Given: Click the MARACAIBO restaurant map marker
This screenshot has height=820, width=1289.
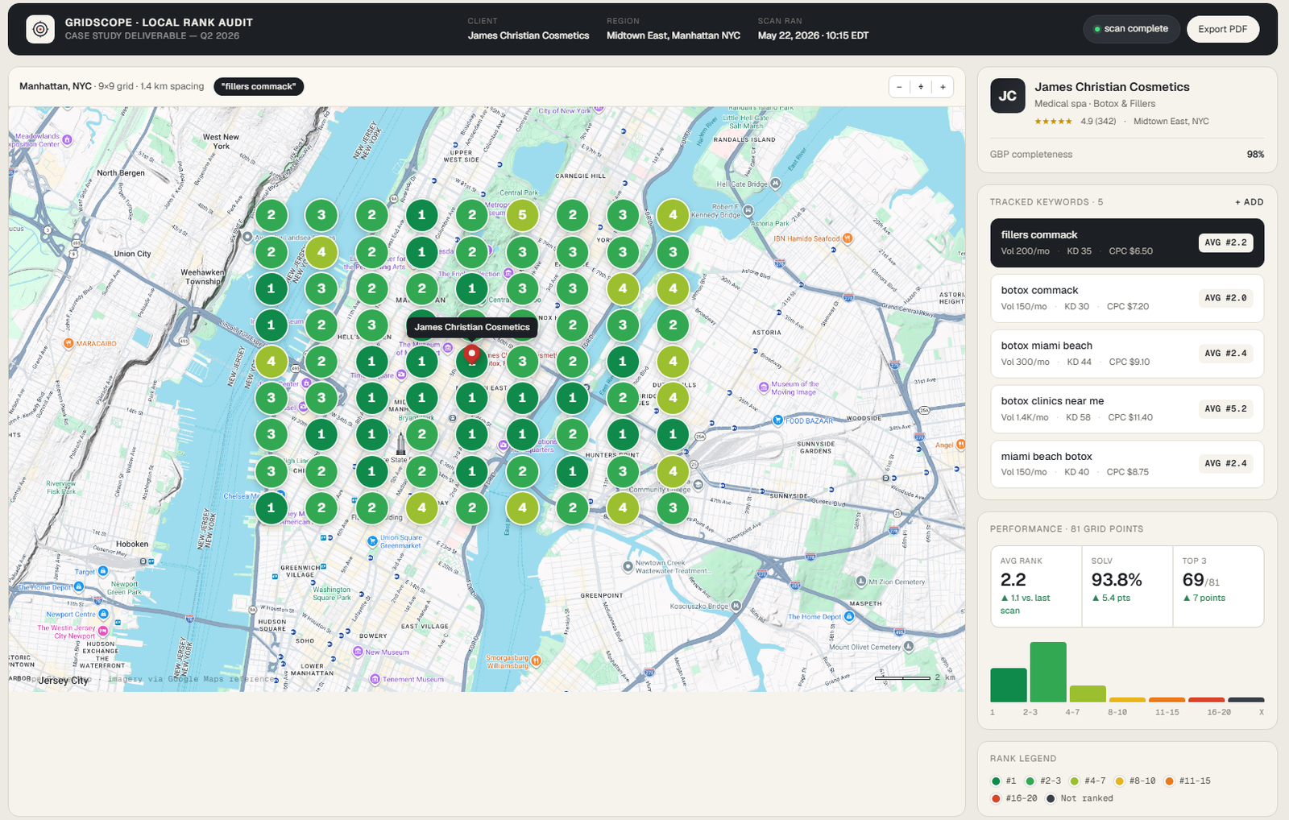Looking at the screenshot, I should tap(68, 344).
